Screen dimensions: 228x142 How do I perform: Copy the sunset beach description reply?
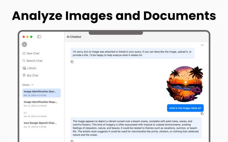pyautogui.click(x=72, y=141)
